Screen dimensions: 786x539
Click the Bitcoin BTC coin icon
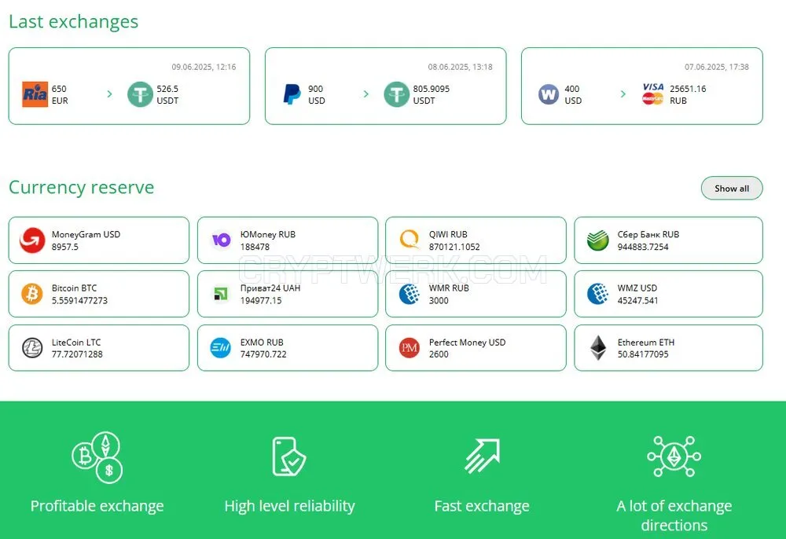tap(32, 294)
